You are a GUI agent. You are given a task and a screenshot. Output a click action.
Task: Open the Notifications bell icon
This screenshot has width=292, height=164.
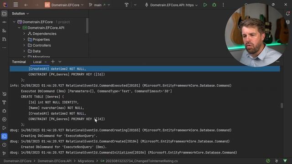(x=288, y=14)
